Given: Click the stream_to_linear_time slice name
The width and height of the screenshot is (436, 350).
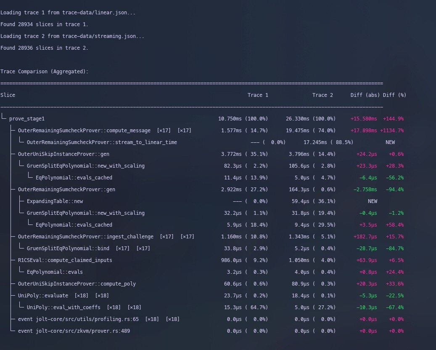Looking at the screenshot, I should coord(101,142).
